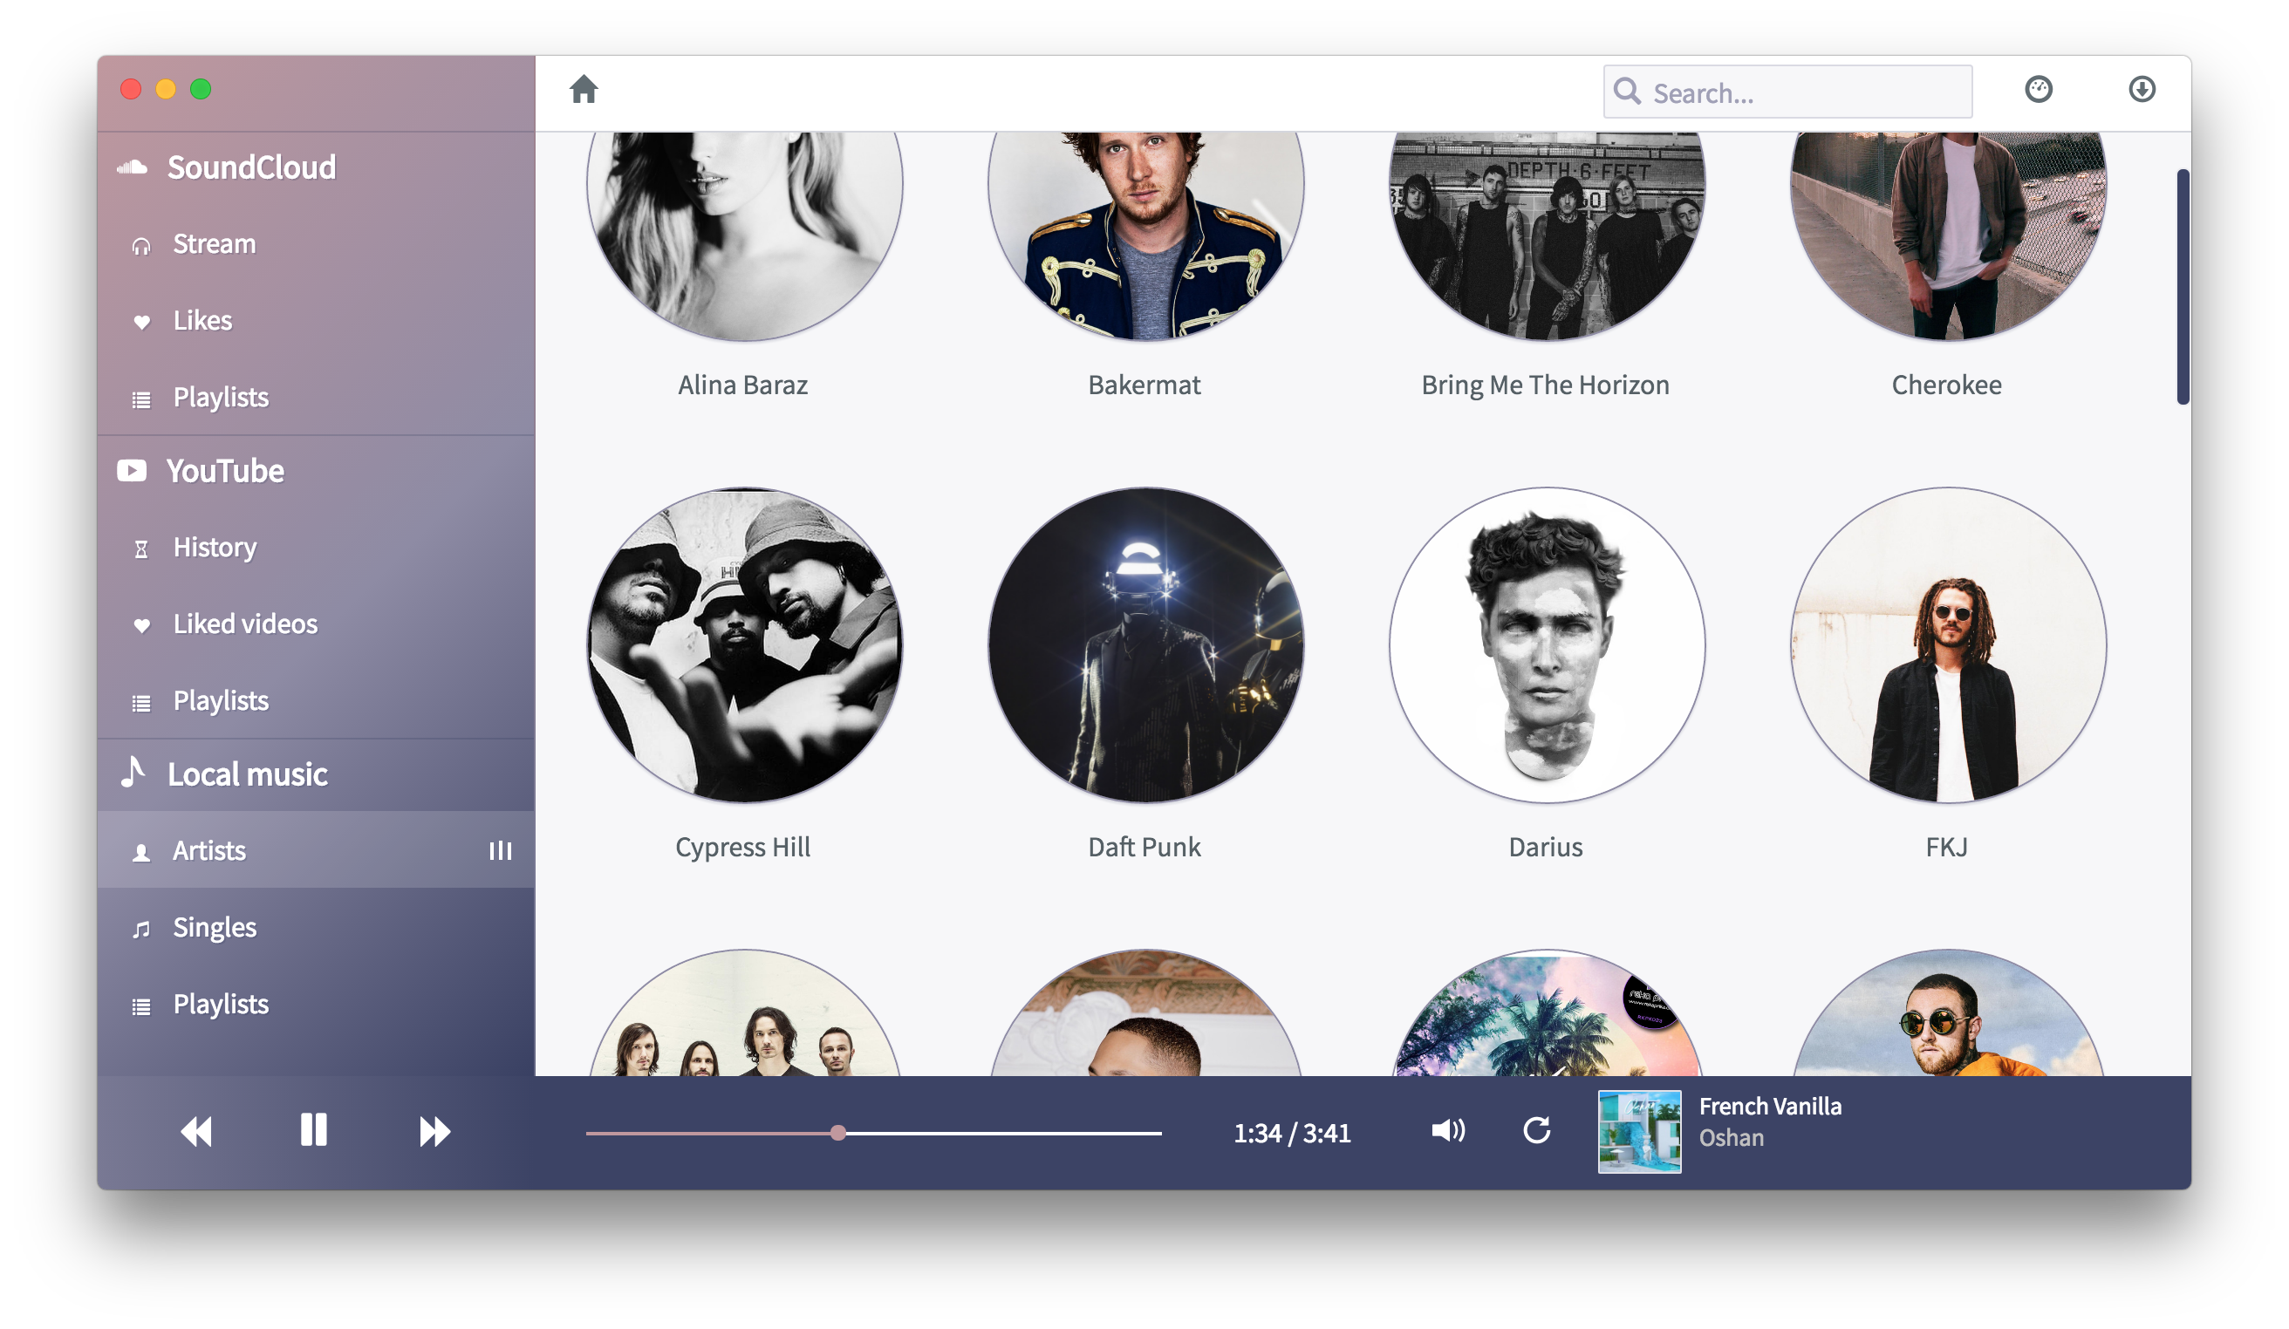Screen dimensions: 2289x1329
Task: Open the Bakermat artist name
Action: (x=1144, y=385)
